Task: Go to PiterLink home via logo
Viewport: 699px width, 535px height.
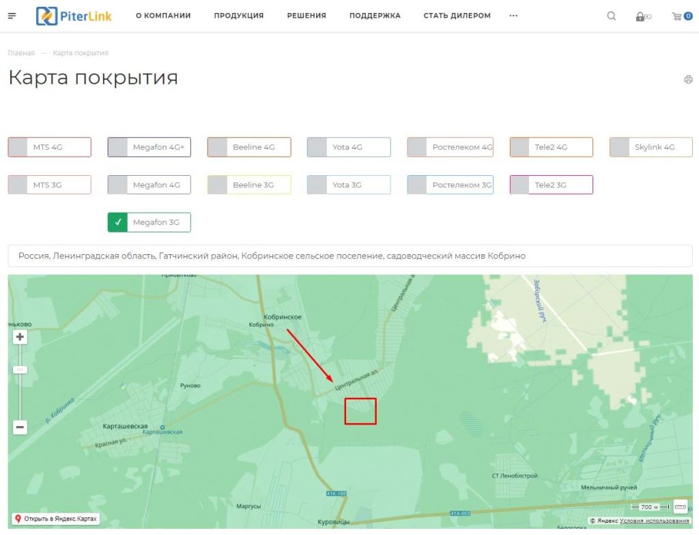Action: [x=74, y=16]
